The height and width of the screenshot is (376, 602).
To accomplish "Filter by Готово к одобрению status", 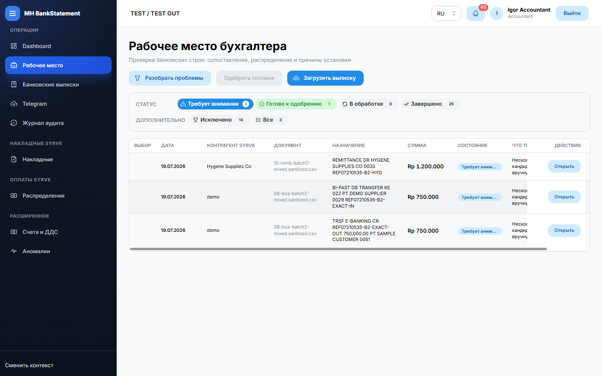I will click(296, 104).
